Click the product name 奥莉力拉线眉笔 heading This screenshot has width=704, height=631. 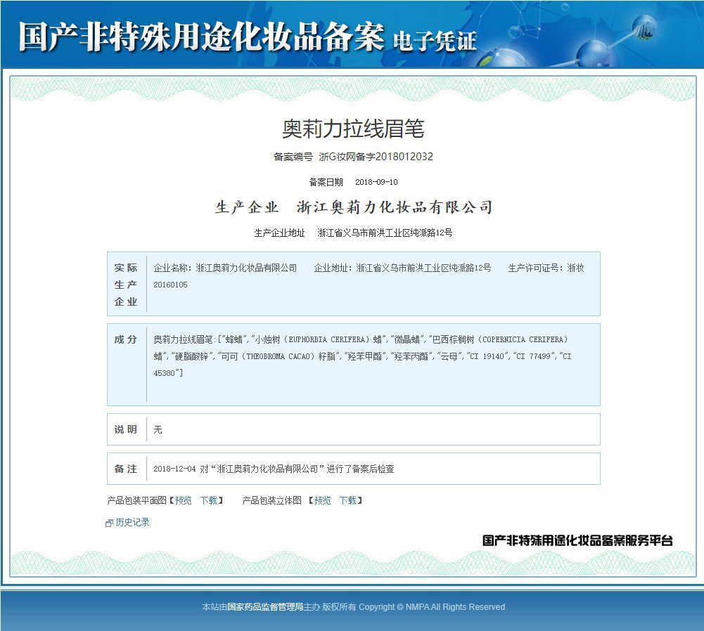(x=353, y=129)
